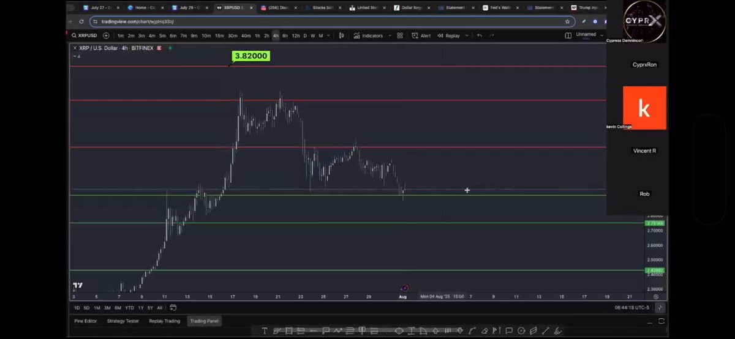735x339 pixels.
Task: Collapse the indicator legend chevron
Action: [x=75, y=56]
